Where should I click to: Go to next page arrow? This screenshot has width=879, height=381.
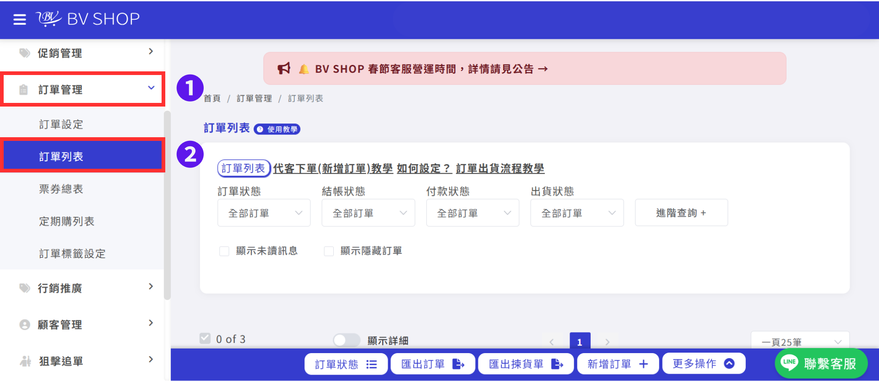(x=608, y=342)
